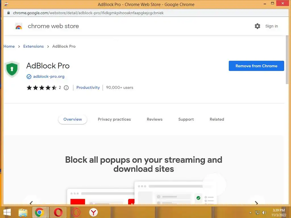Go to the Extensions breadcrumb link
Viewport: 291px width, 218px height.
[x=34, y=46]
